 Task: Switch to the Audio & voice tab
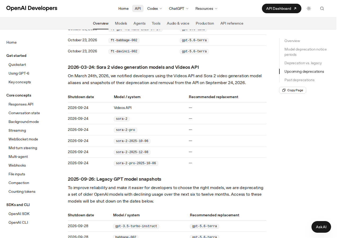coord(178,23)
